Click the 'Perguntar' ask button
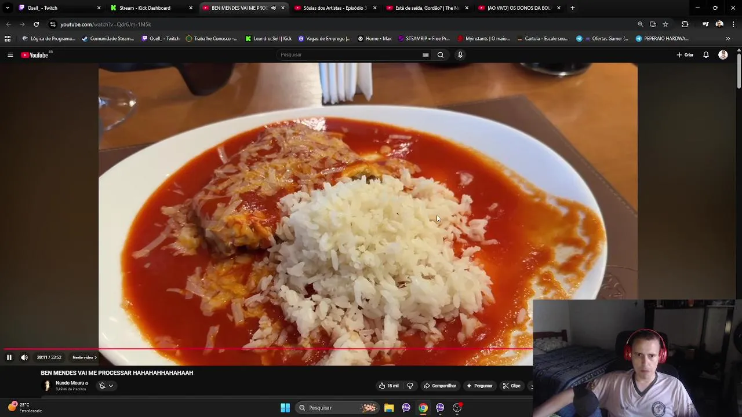This screenshot has width=742, height=417. pos(479,386)
